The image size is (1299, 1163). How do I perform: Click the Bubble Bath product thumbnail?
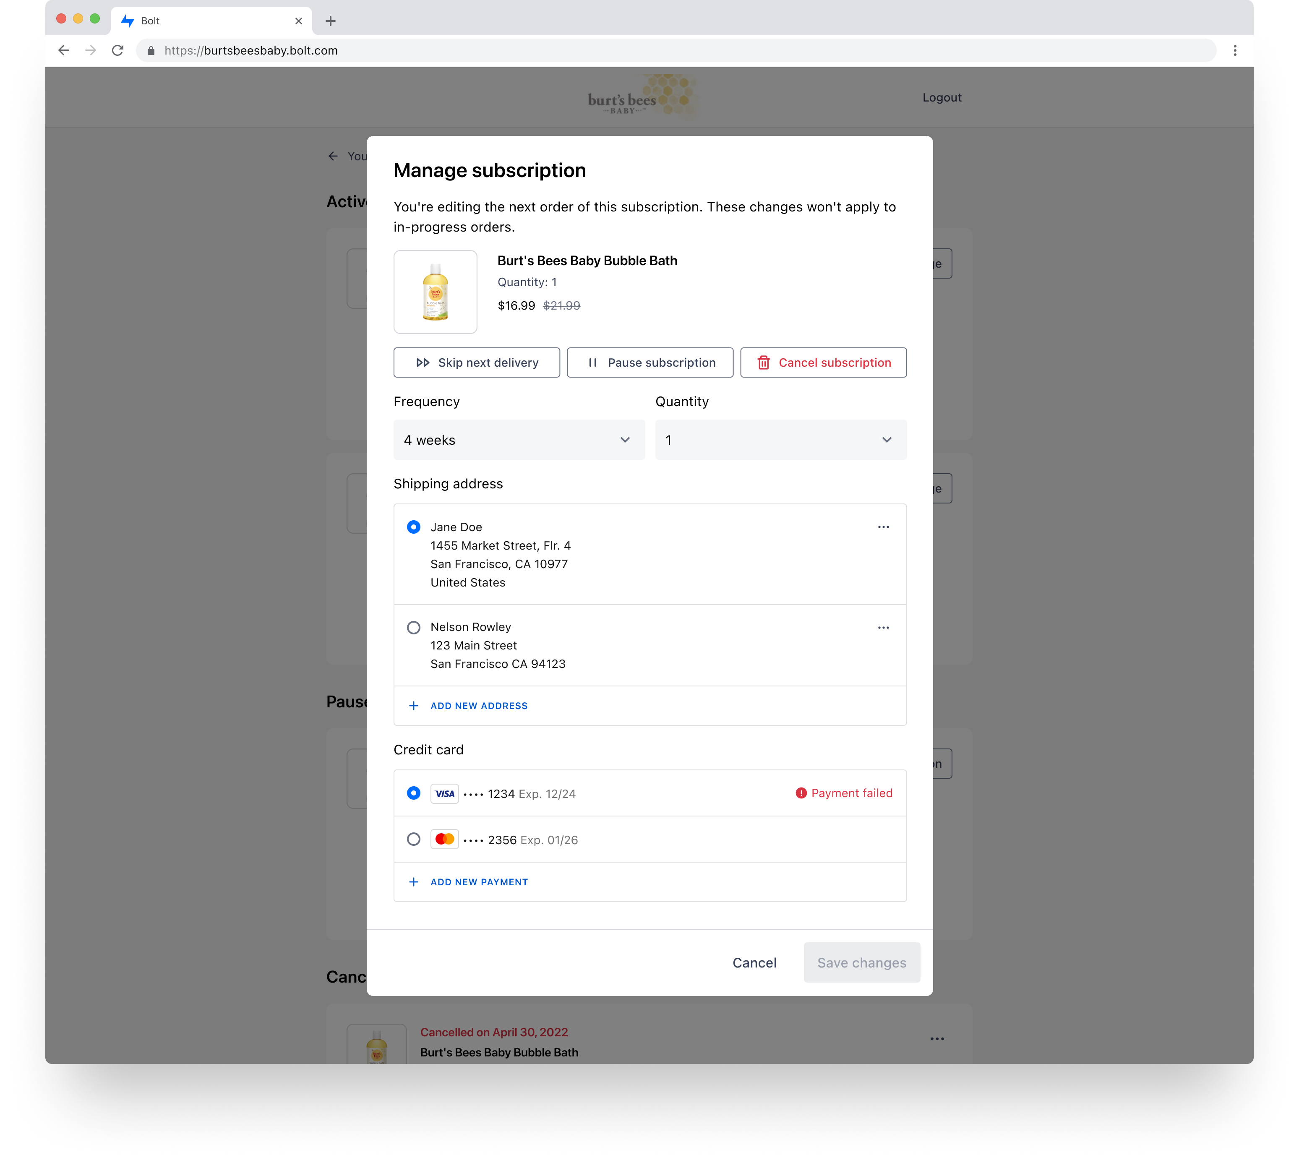[x=435, y=292]
